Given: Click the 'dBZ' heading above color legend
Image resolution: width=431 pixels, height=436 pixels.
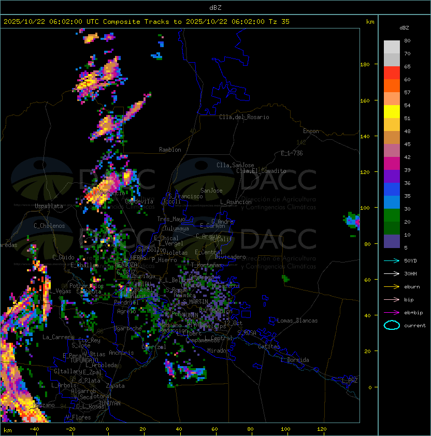Looking at the screenshot, I should (x=404, y=28).
